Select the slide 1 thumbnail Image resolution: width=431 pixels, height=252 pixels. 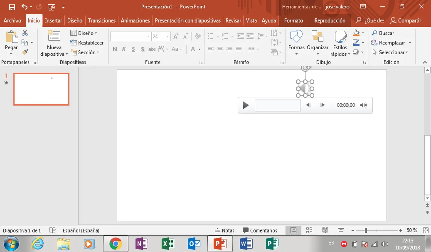point(41,89)
